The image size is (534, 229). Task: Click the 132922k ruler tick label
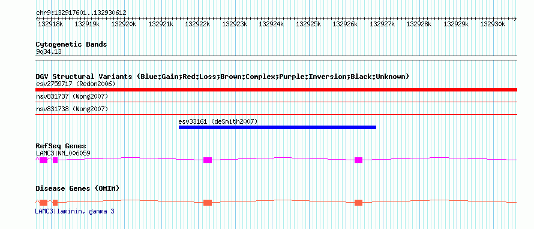click(197, 24)
